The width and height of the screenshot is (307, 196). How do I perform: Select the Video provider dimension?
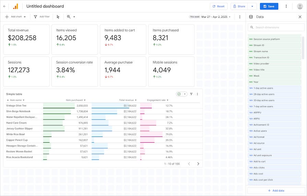pos(274,64)
